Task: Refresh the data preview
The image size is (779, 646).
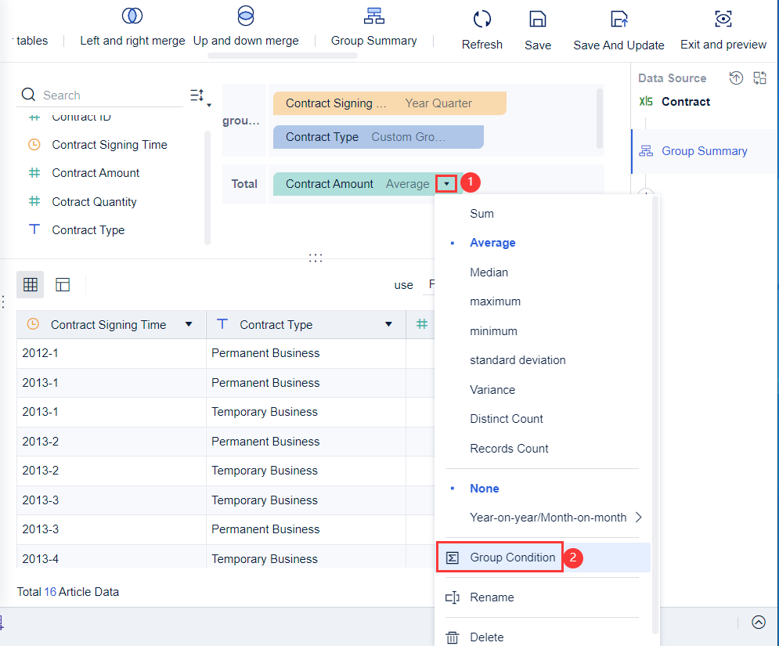Action: point(482,19)
